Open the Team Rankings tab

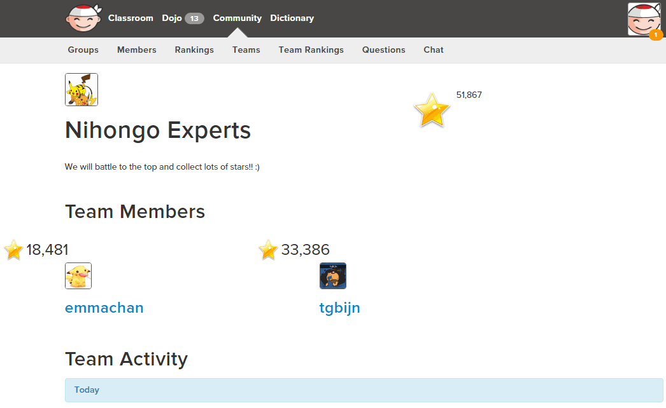pos(311,50)
